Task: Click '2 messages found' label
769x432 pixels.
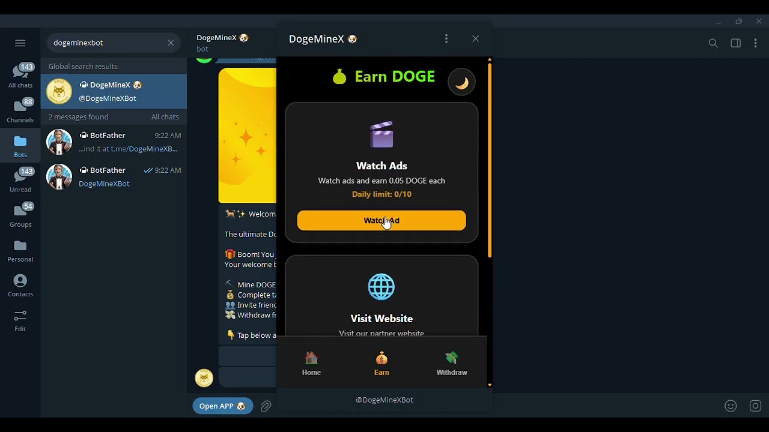Action: tap(78, 116)
